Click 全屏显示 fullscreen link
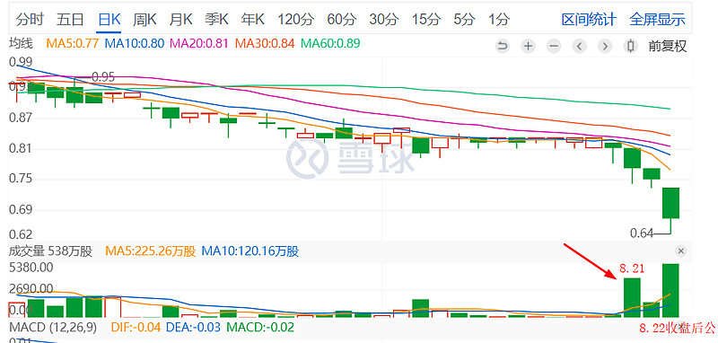The image size is (718, 343). point(658,20)
